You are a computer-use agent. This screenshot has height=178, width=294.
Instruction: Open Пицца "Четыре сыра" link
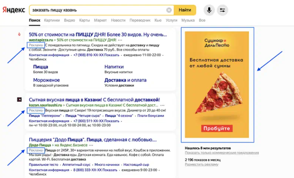pos(83,116)
